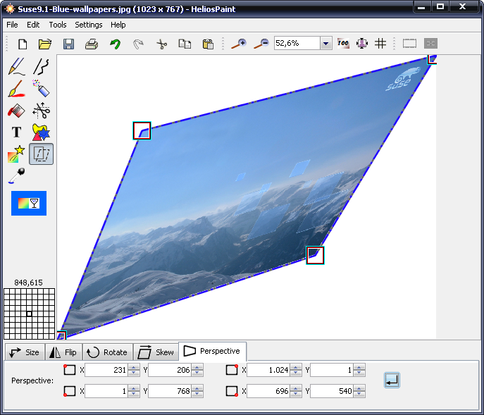Select the transform tool

[42, 154]
